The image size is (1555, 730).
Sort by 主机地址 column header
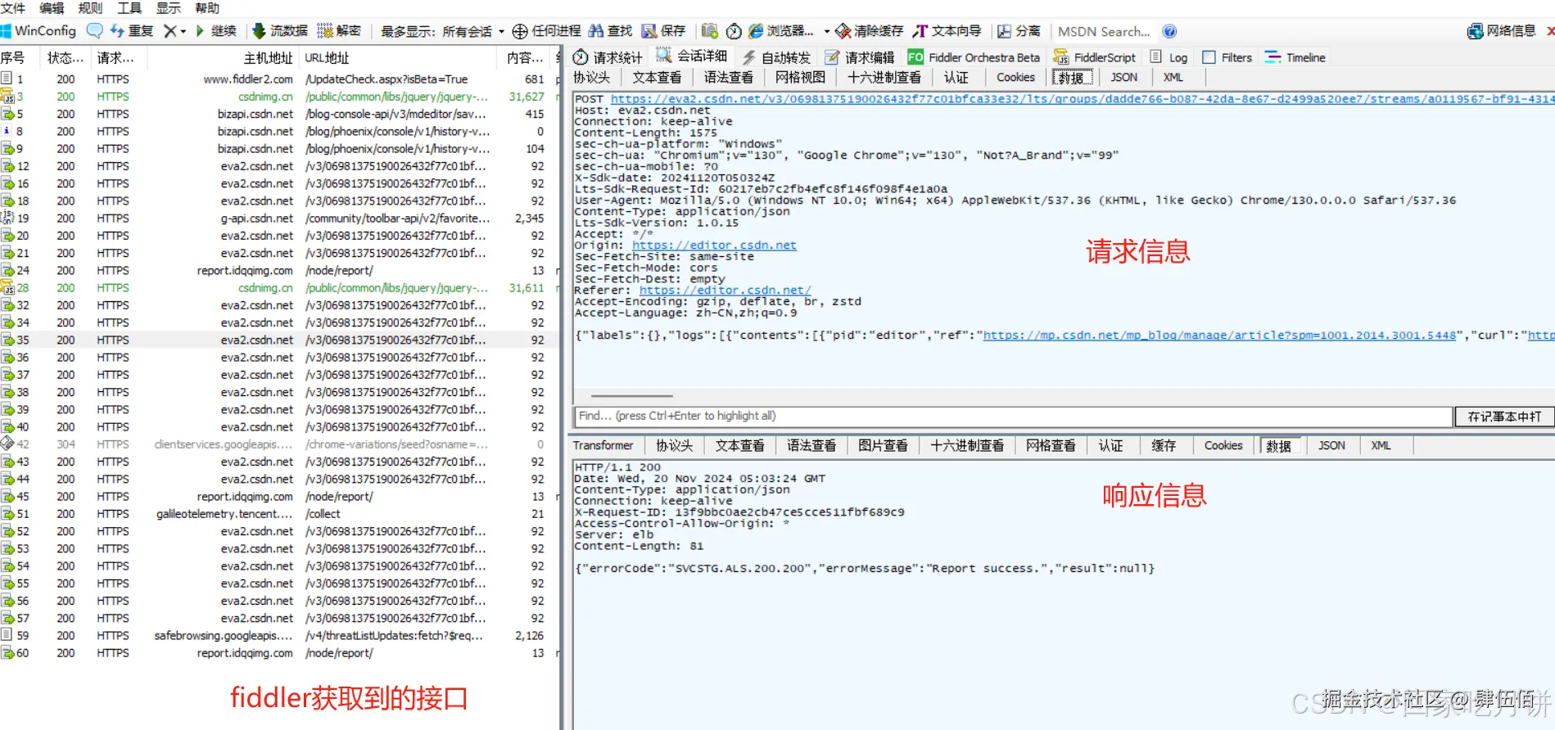268,57
